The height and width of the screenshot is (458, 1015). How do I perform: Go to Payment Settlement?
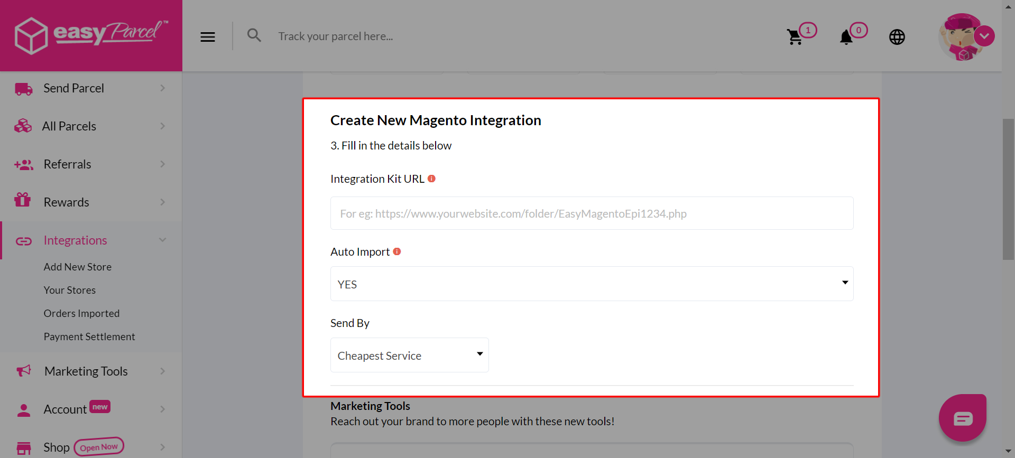89,337
